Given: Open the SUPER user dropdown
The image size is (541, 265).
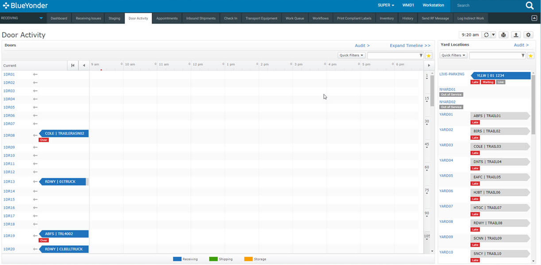Looking at the screenshot, I should click(386, 5).
